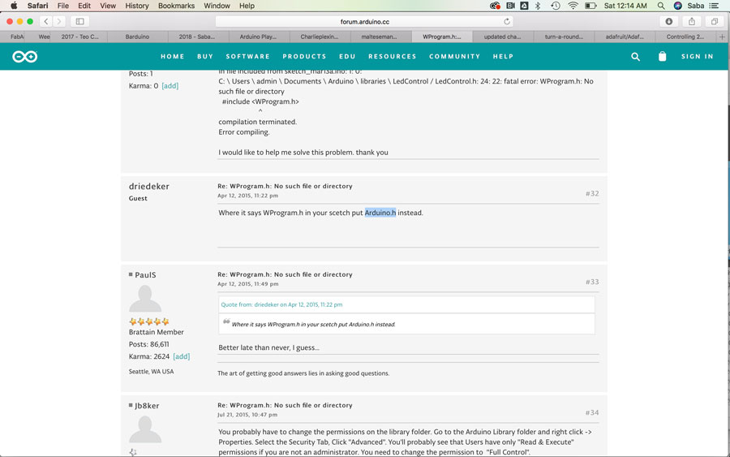Add a new tab with plus button

(x=722, y=37)
